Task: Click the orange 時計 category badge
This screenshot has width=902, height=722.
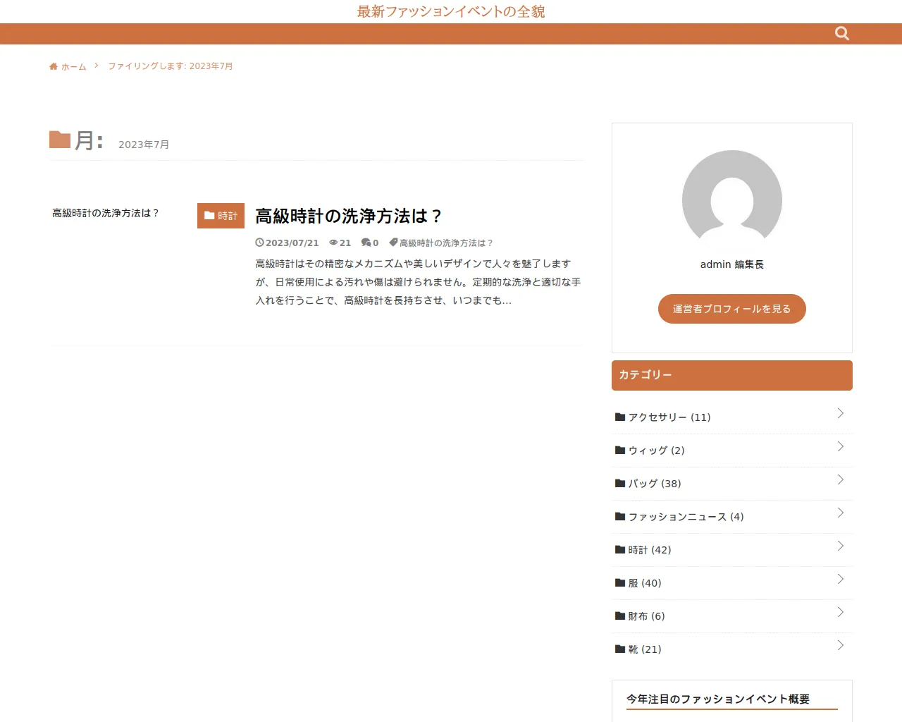Action: point(221,216)
